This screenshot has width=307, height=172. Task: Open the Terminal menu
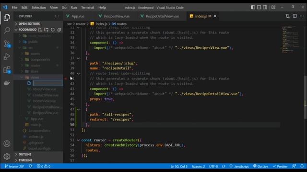(87, 8)
